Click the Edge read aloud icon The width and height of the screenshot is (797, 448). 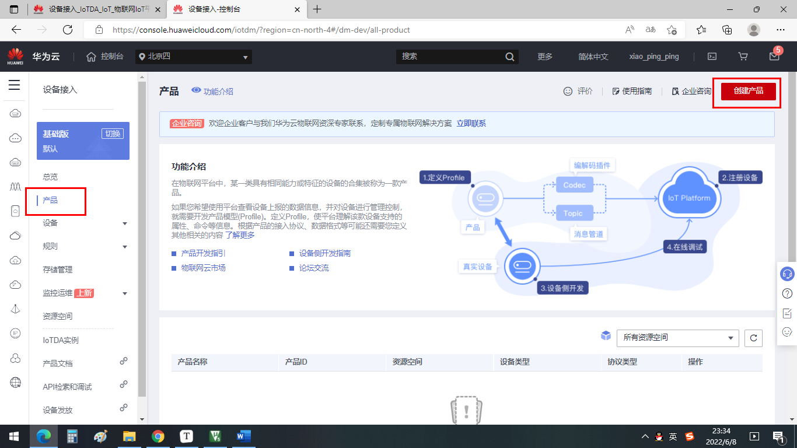[x=630, y=30]
